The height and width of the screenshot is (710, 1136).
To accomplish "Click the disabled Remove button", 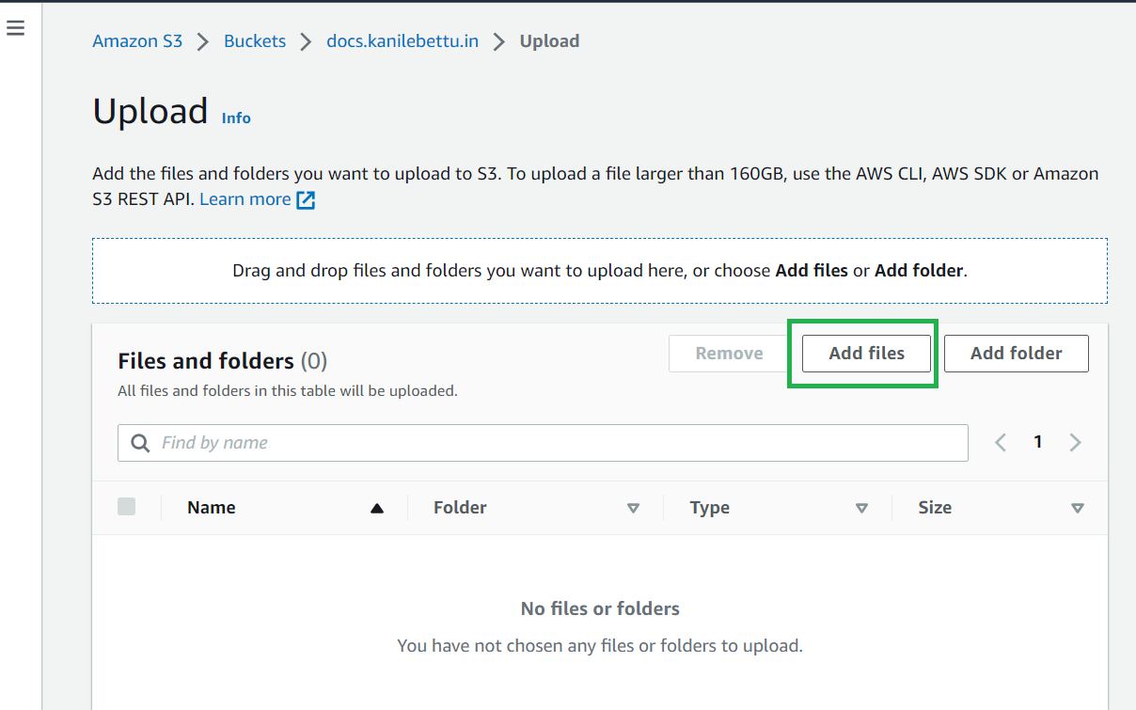I will click(729, 354).
